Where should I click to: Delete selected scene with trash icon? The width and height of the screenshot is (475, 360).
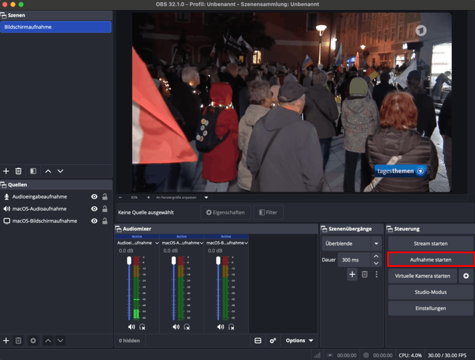coord(18,171)
